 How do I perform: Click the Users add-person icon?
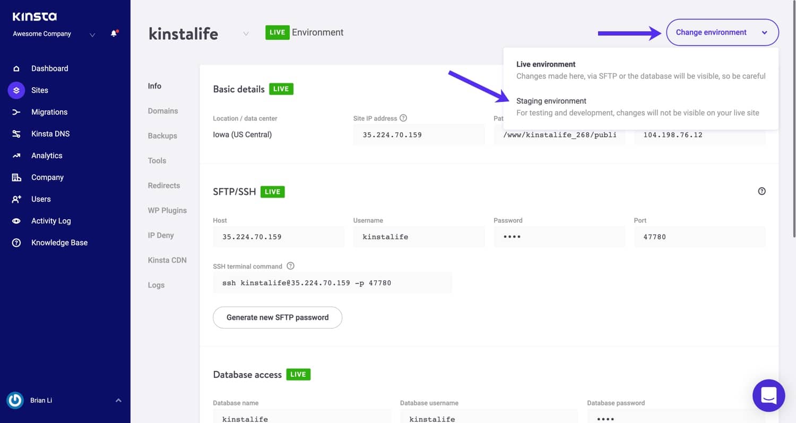tap(16, 199)
